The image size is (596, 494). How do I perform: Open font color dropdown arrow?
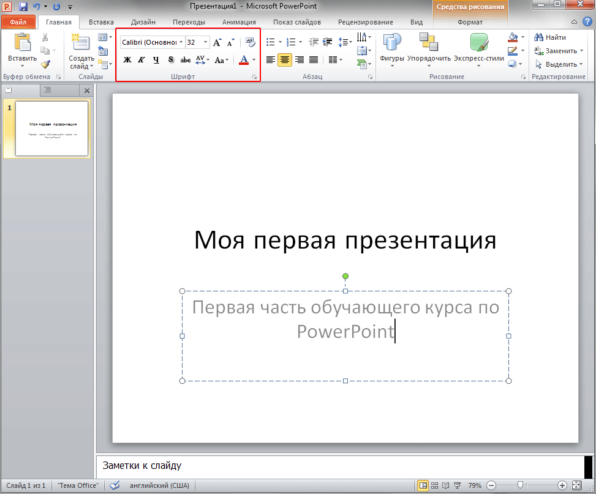point(254,59)
